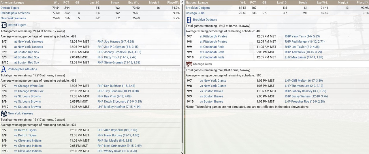Select the New York Yankees schedule section header
The width and height of the screenshot is (369, 154).
coord(20,113)
